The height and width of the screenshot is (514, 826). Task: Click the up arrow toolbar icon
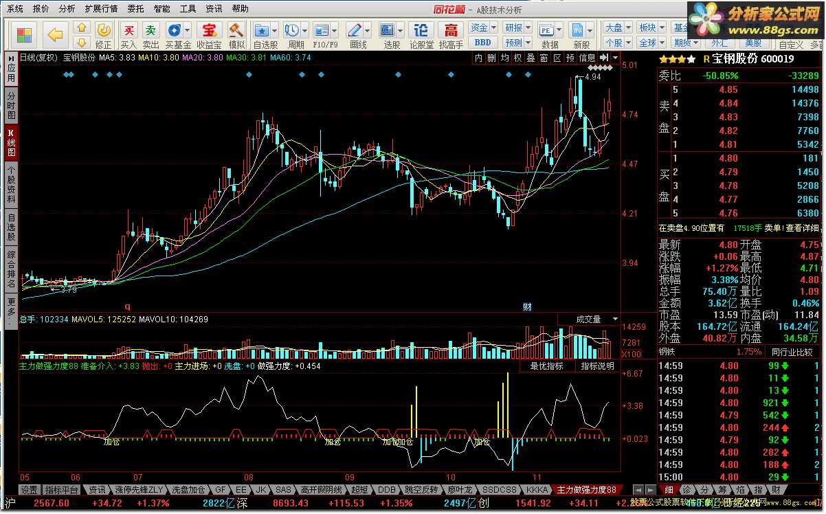point(81,28)
